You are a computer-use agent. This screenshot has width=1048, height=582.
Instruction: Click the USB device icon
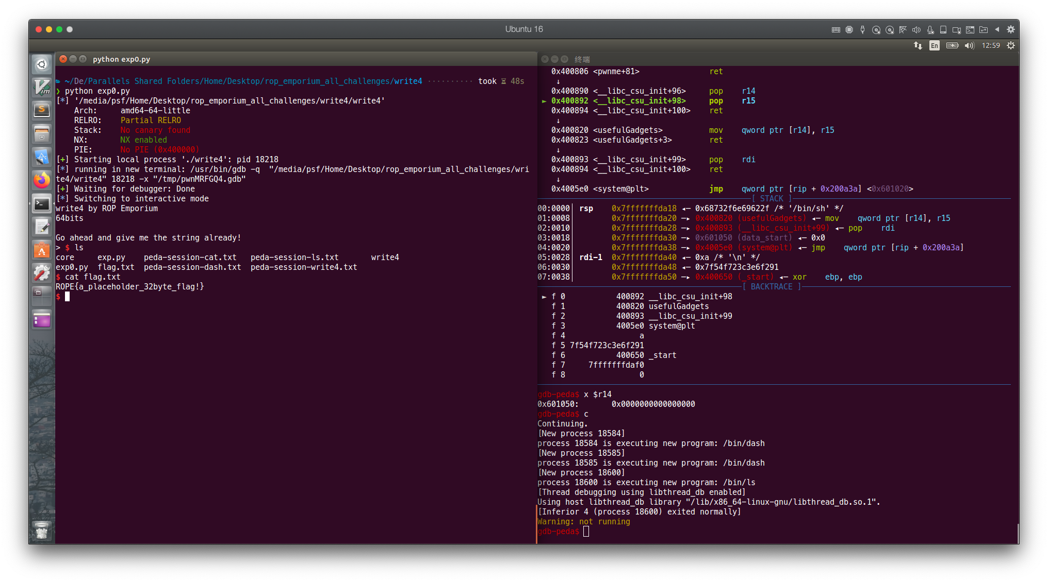pos(863,29)
